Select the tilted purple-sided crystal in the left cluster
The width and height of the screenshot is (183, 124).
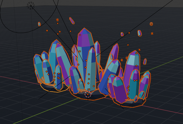64,63
